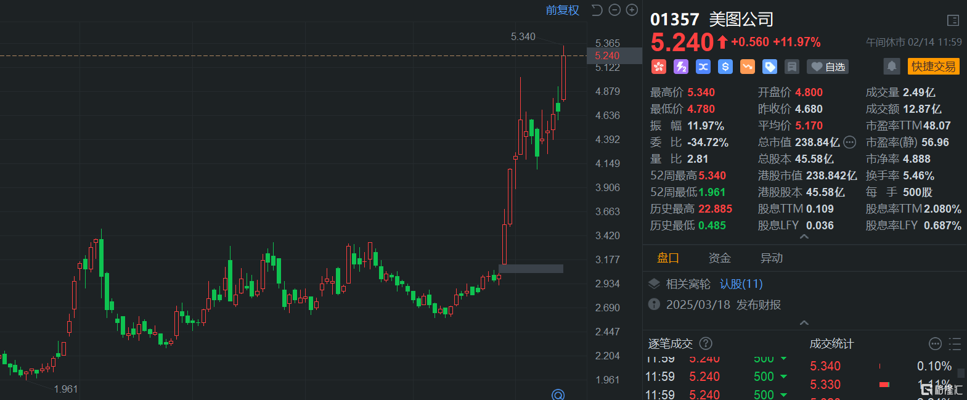Click the blue shuffle arrows icon
Viewport: 967px width, 400px height.
703,67
